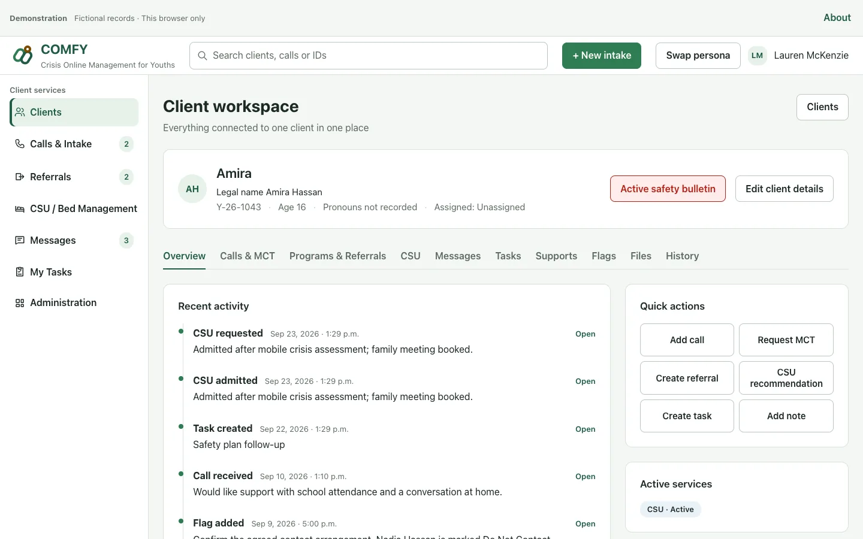Switch to the Supports tab
Viewport: 863px width, 539px height.
pos(556,256)
